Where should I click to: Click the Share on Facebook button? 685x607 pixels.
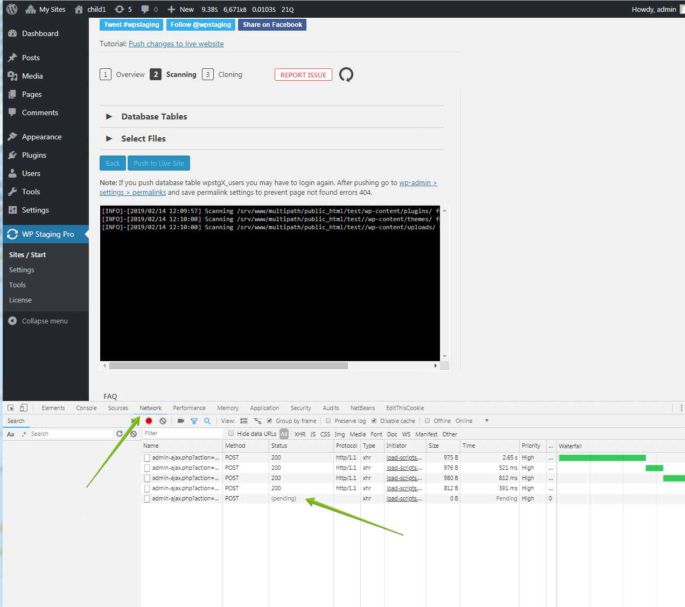[272, 25]
